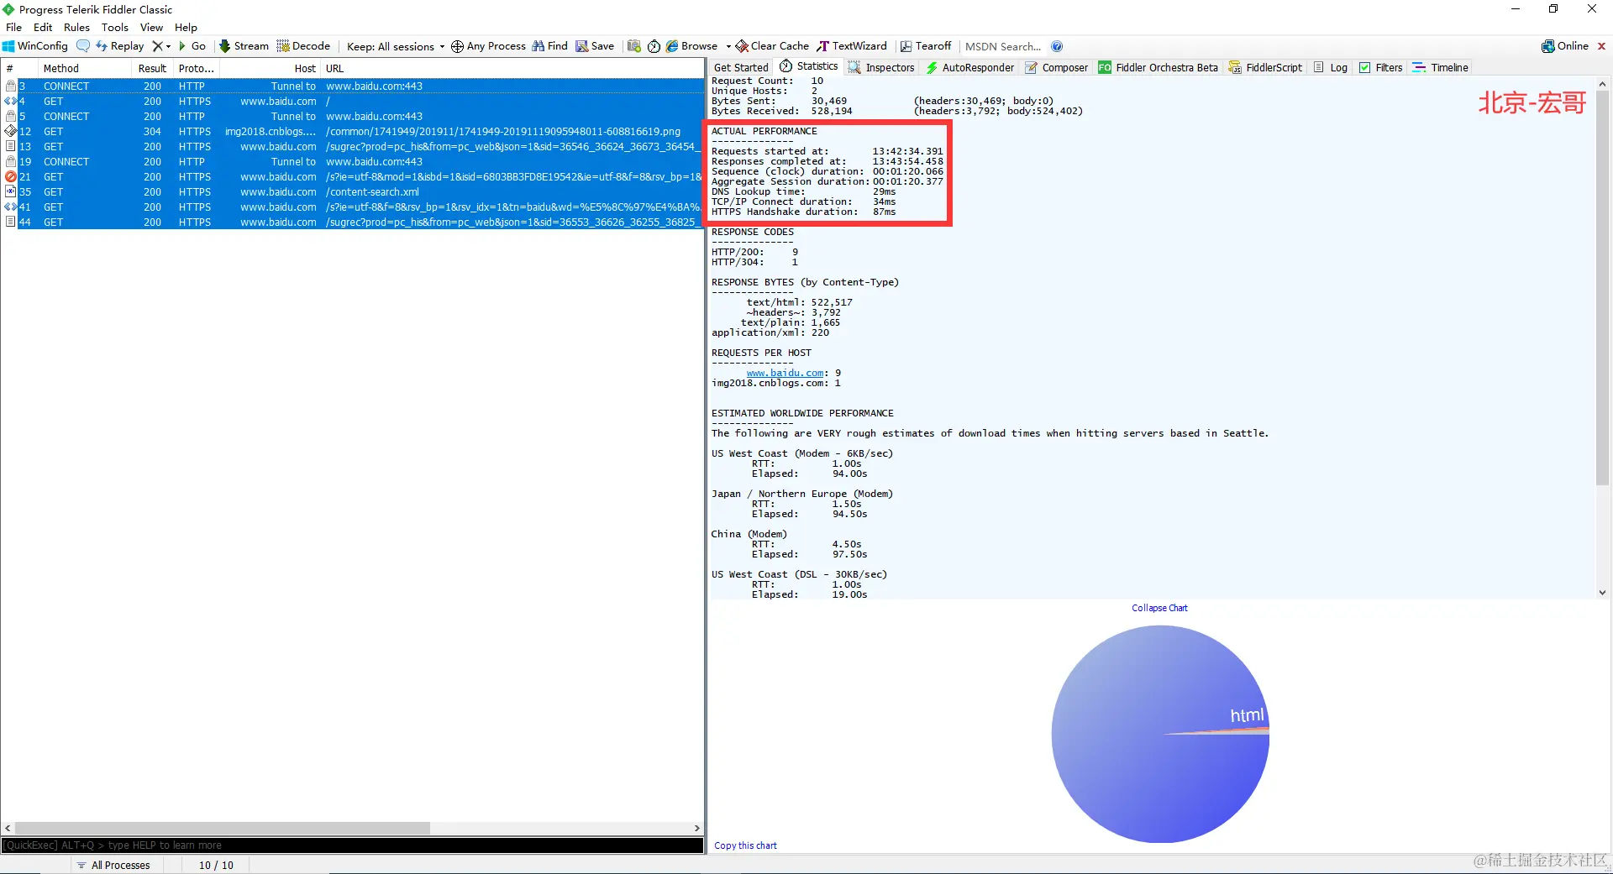Screen dimensions: 1613x874
Task: Launch browser with the Browse button
Action: click(692, 46)
